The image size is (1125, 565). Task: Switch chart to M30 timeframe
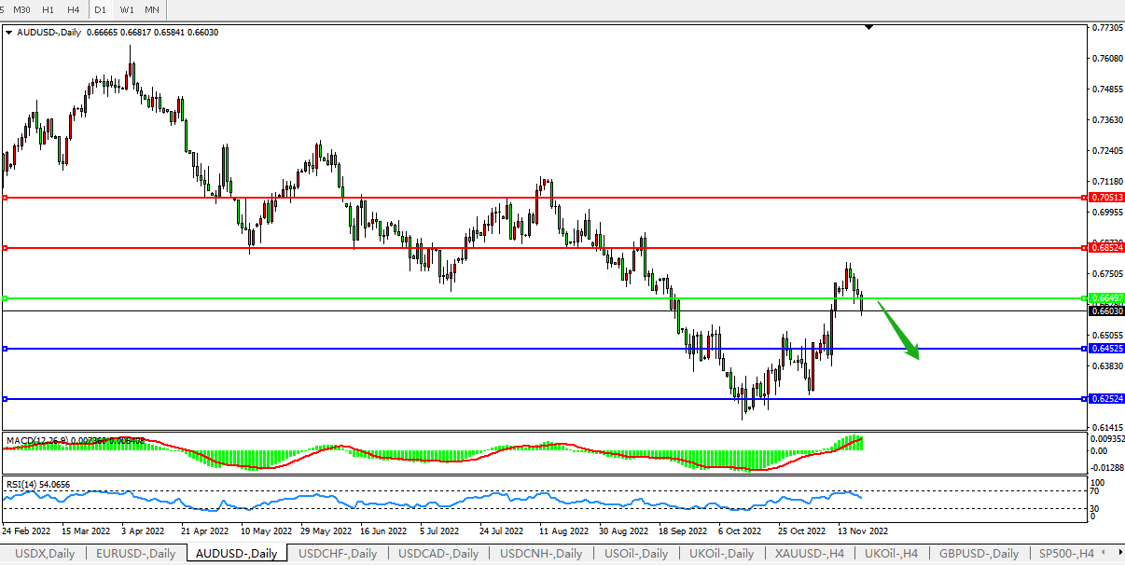tap(21, 9)
